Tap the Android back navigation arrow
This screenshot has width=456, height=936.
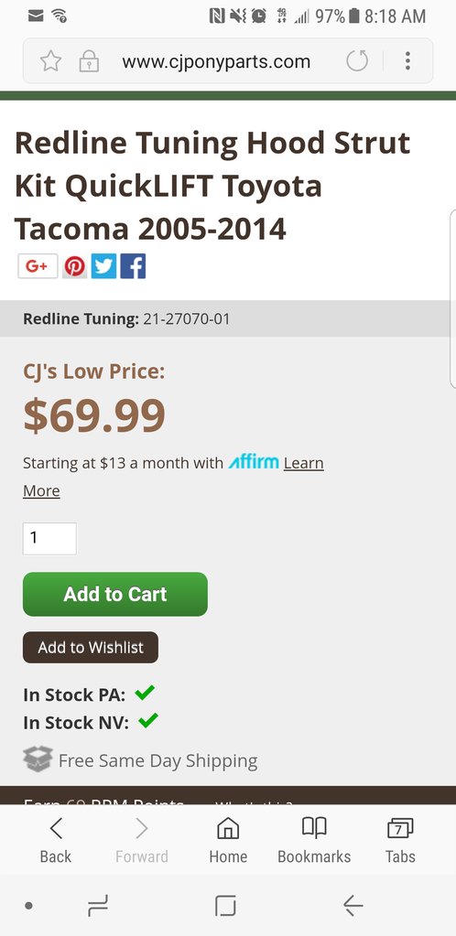[353, 906]
